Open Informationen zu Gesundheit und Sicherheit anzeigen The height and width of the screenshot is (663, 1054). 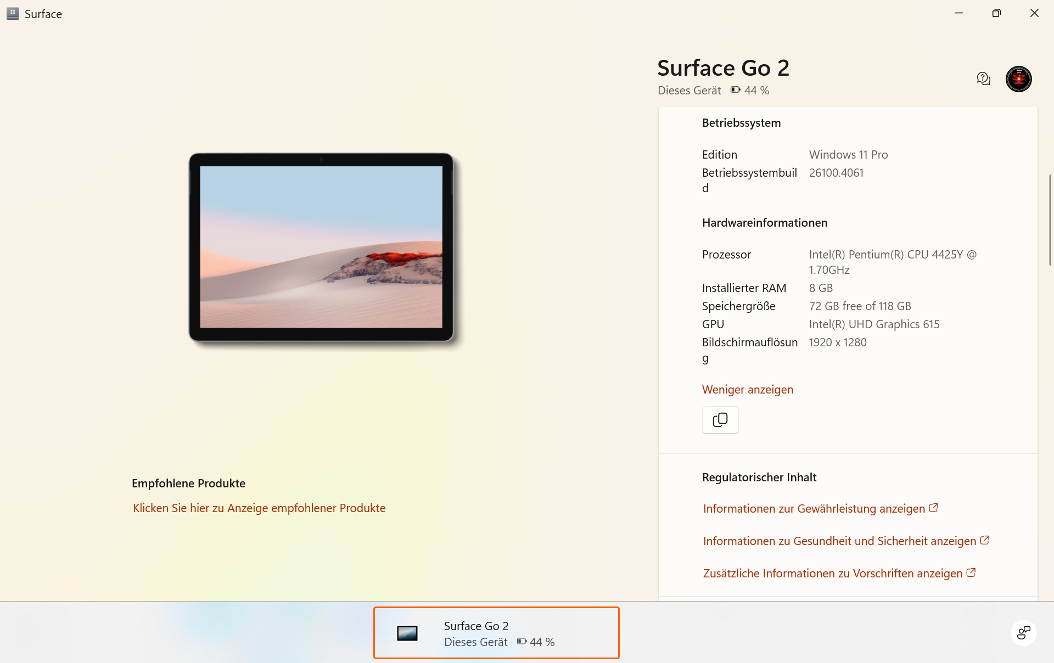839,541
